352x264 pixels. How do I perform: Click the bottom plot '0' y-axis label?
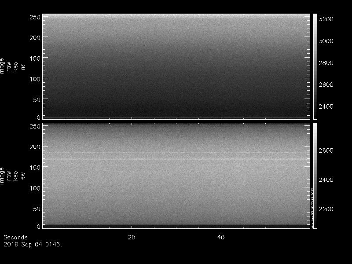[x=39, y=226]
